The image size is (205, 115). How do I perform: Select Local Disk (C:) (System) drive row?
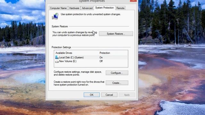coord(91,57)
